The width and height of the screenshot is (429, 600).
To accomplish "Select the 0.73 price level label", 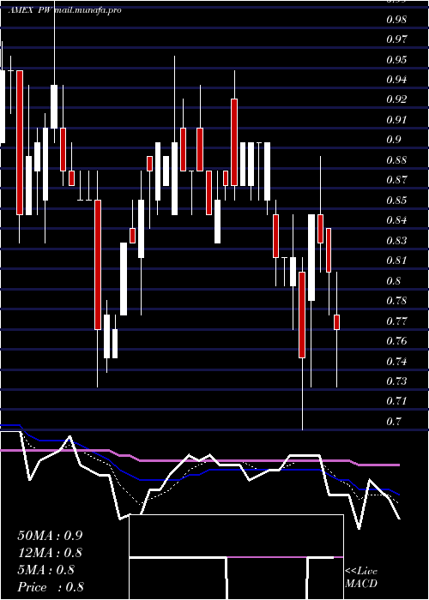I will click(396, 381).
